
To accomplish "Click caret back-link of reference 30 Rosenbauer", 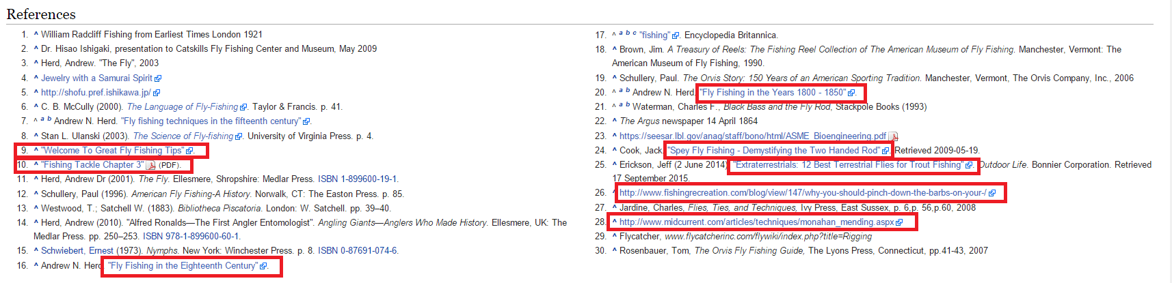I will [614, 250].
